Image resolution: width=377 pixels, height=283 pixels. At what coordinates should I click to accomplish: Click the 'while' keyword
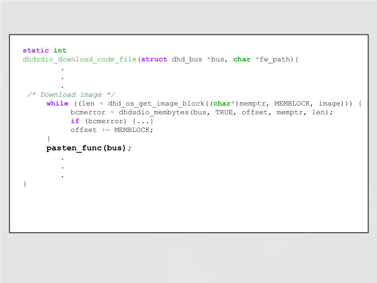[57, 104]
